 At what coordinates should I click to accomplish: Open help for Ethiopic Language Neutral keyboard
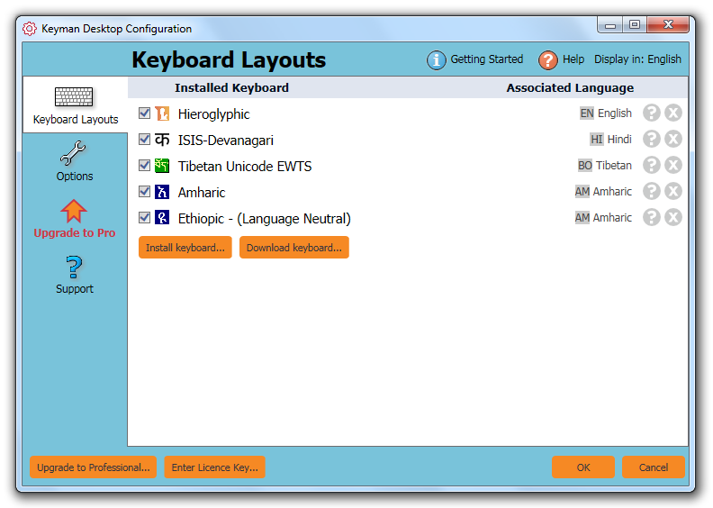651,217
